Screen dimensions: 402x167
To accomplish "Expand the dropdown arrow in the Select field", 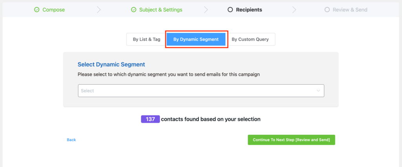I will tap(318, 91).
